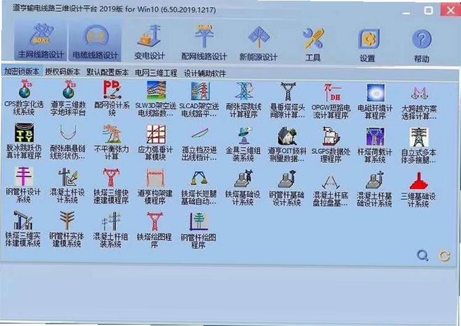Open the 工具 tools category

click(x=313, y=45)
